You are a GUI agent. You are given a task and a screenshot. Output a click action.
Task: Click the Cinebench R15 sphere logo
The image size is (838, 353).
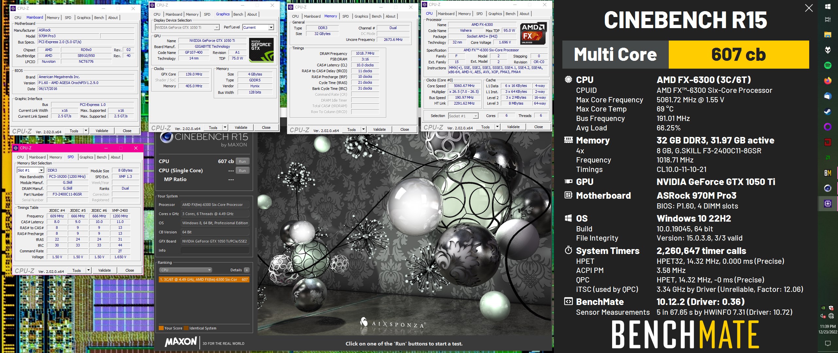coord(166,137)
